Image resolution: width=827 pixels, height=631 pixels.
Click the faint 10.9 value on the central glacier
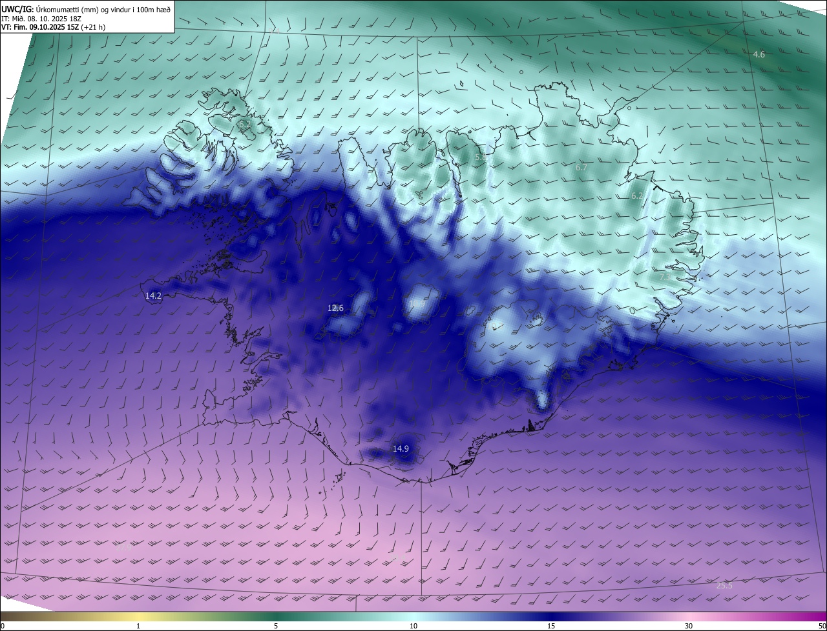pyautogui.click(x=417, y=302)
